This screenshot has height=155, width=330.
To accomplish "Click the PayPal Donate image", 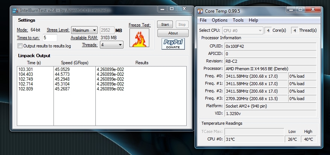I will (173, 44).
